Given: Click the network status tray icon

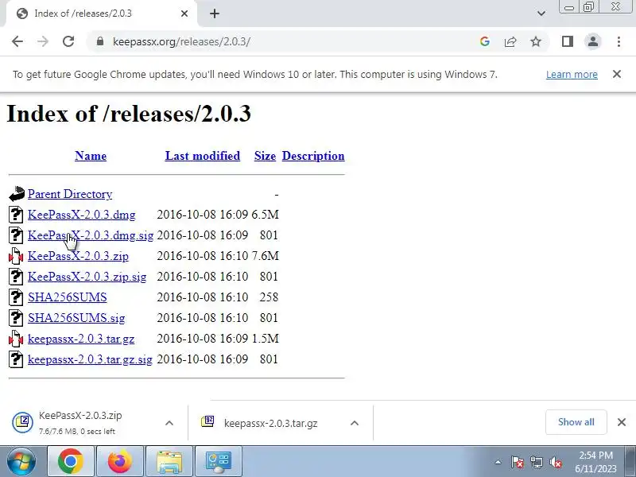Looking at the screenshot, I should [536, 462].
